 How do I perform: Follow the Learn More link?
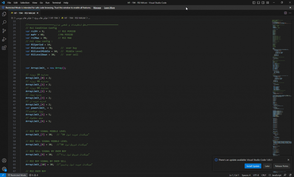point(109,8)
